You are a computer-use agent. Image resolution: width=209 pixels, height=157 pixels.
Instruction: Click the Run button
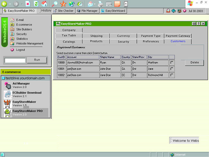37,60
